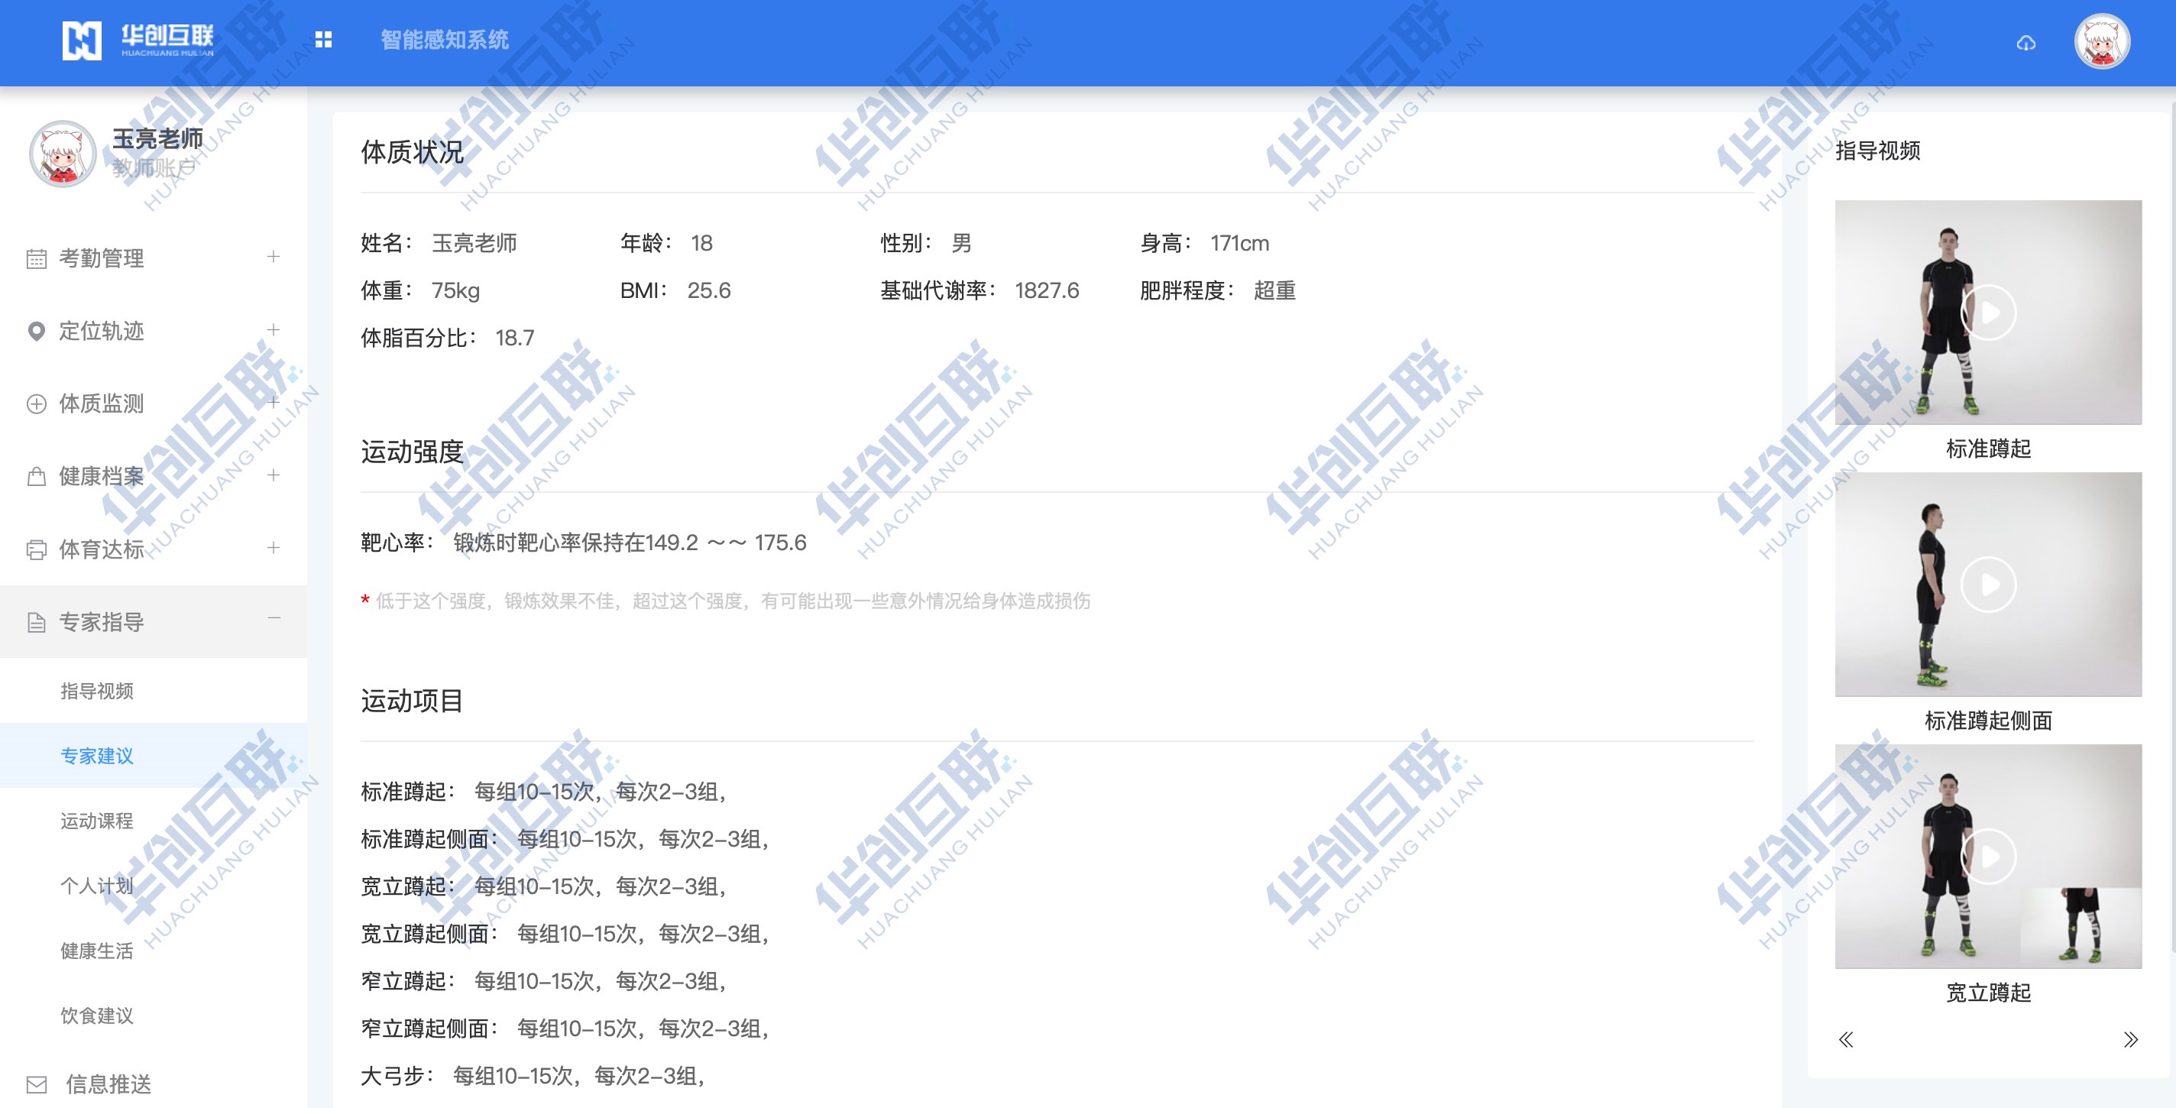Go to 个人计划 in sidebar
This screenshot has height=1108, width=2176.
coord(97,886)
